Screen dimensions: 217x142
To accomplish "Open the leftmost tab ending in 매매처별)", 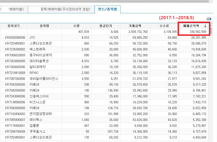I will [x=14, y=9].
